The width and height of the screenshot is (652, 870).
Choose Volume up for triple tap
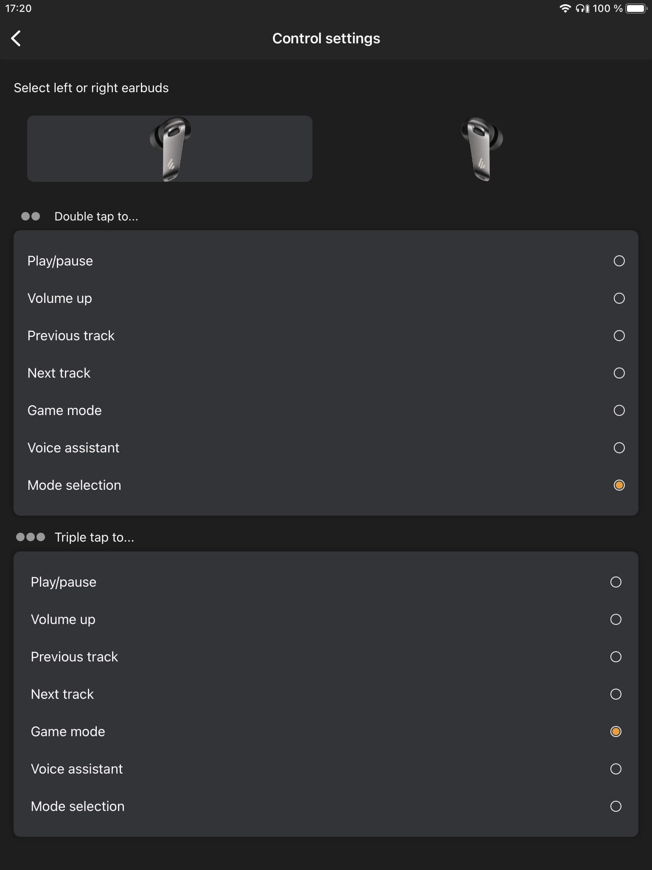click(x=615, y=619)
